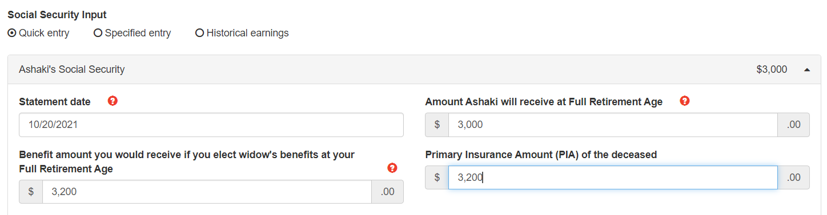827x215 pixels.
Task: Focus Primary Insurance Amount of deceased input
Action: tap(613, 177)
